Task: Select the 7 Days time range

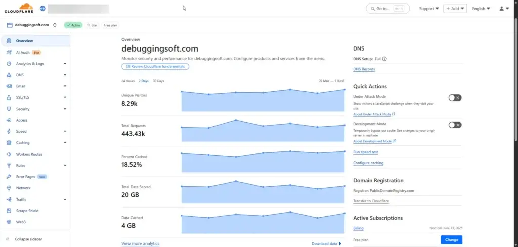Action: tap(143, 81)
